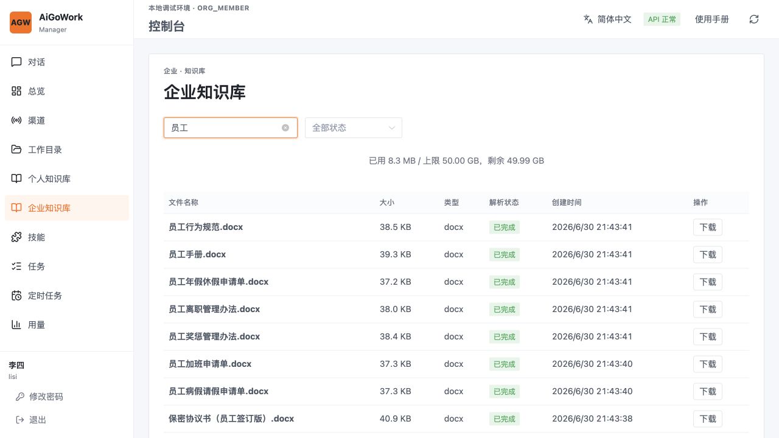Click file name 员工手册.docx

point(197,254)
